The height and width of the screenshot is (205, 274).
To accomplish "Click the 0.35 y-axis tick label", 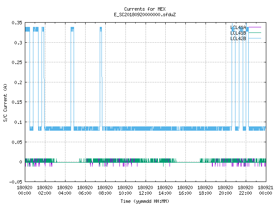I will [x=17, y=23].
